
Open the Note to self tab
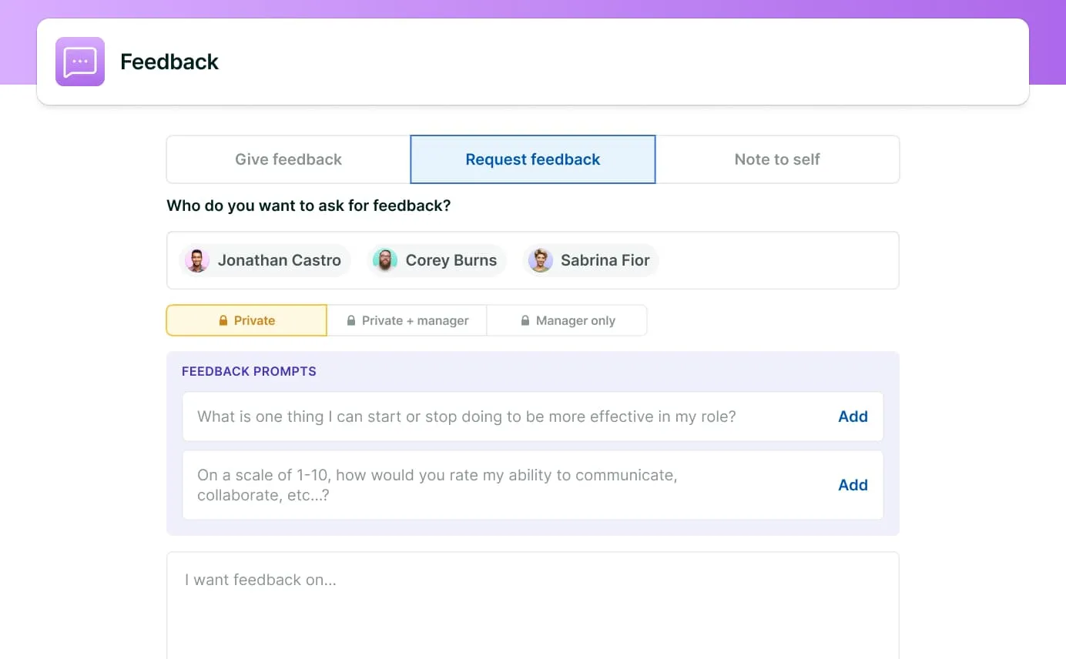[x=776, y=159]
